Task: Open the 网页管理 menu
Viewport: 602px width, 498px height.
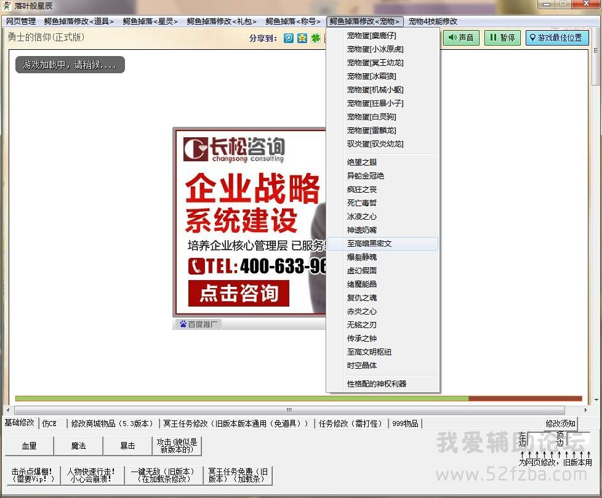Action: click(x=21, y=21)
